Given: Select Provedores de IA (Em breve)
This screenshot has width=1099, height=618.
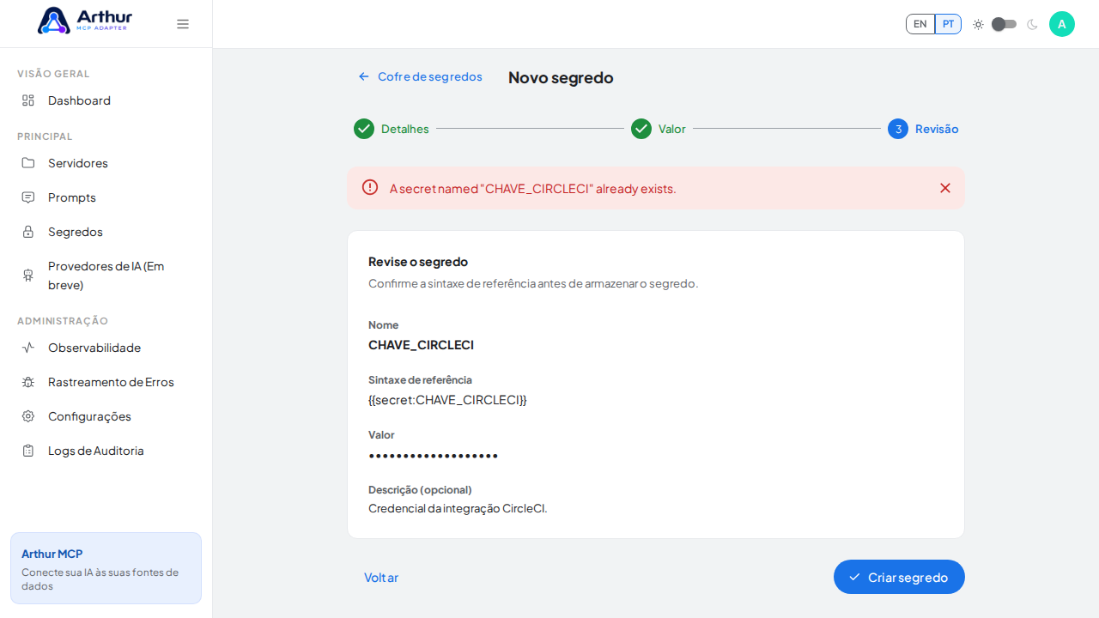Looking at the screenshot, I should pyautogui.click(x=106, y=276).
